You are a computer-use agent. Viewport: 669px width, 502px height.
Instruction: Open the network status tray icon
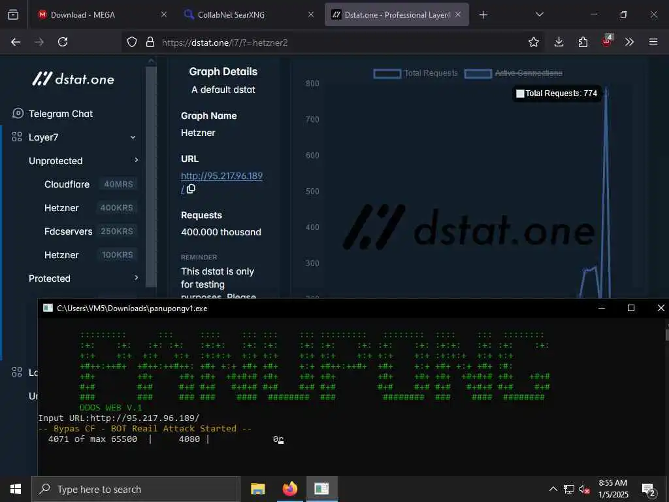[x=569, y=489]
